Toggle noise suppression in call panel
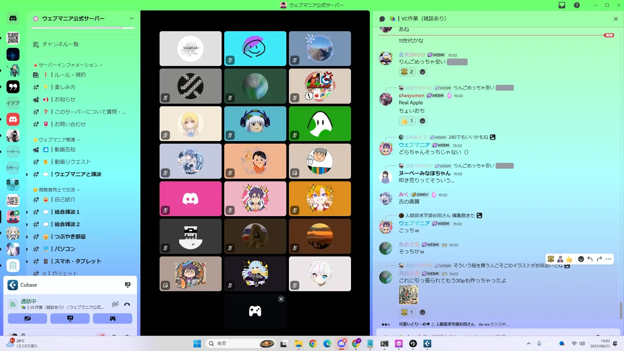Image resolution: width=624 pixels, height=351 pixels. [x=115, y=305]
